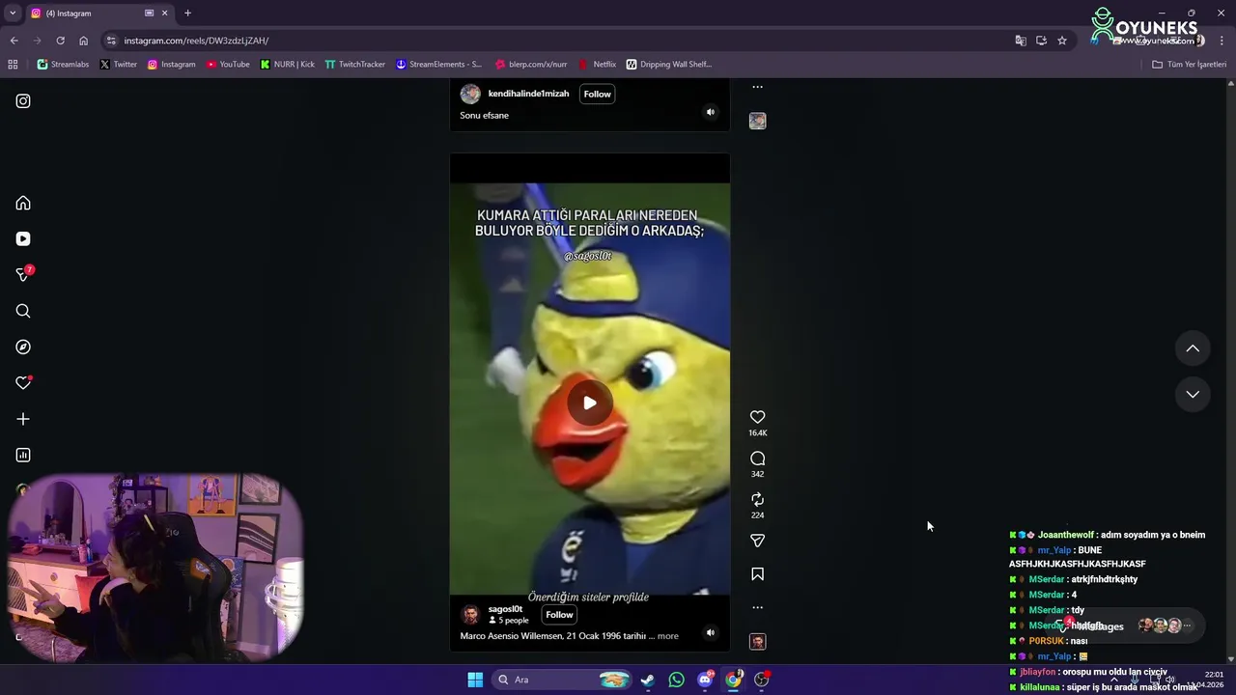Open the kendihalinde1mizah profile name
Screen dimensions: 1236x695
point(528,94)
